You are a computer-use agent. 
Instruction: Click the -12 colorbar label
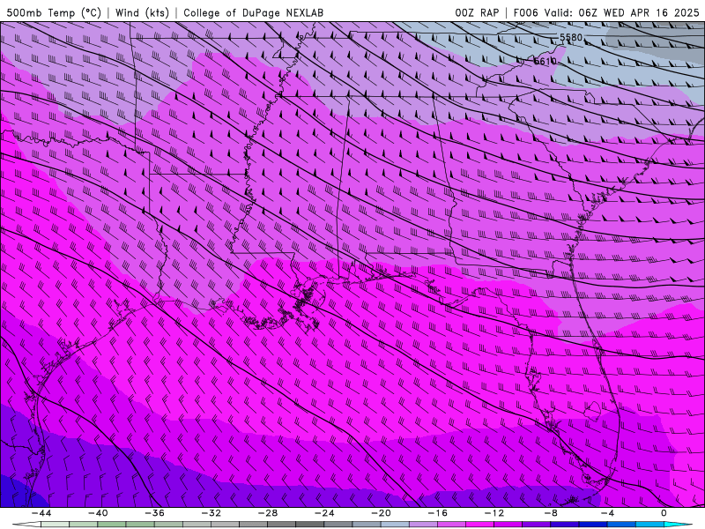494,513
